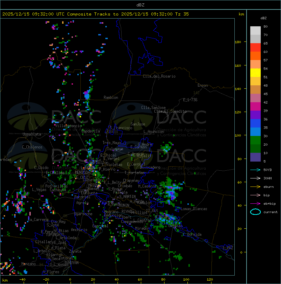Click the La_Carrera label
Viewport: 281px width, 284px height.
pos(38,220)
